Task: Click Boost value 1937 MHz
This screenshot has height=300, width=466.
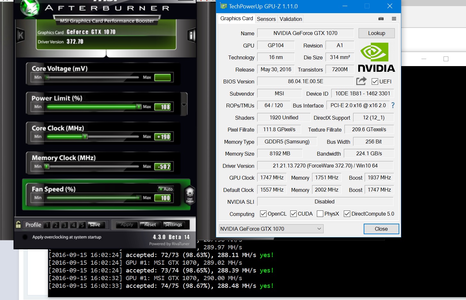Action: (x=379, y=177)
